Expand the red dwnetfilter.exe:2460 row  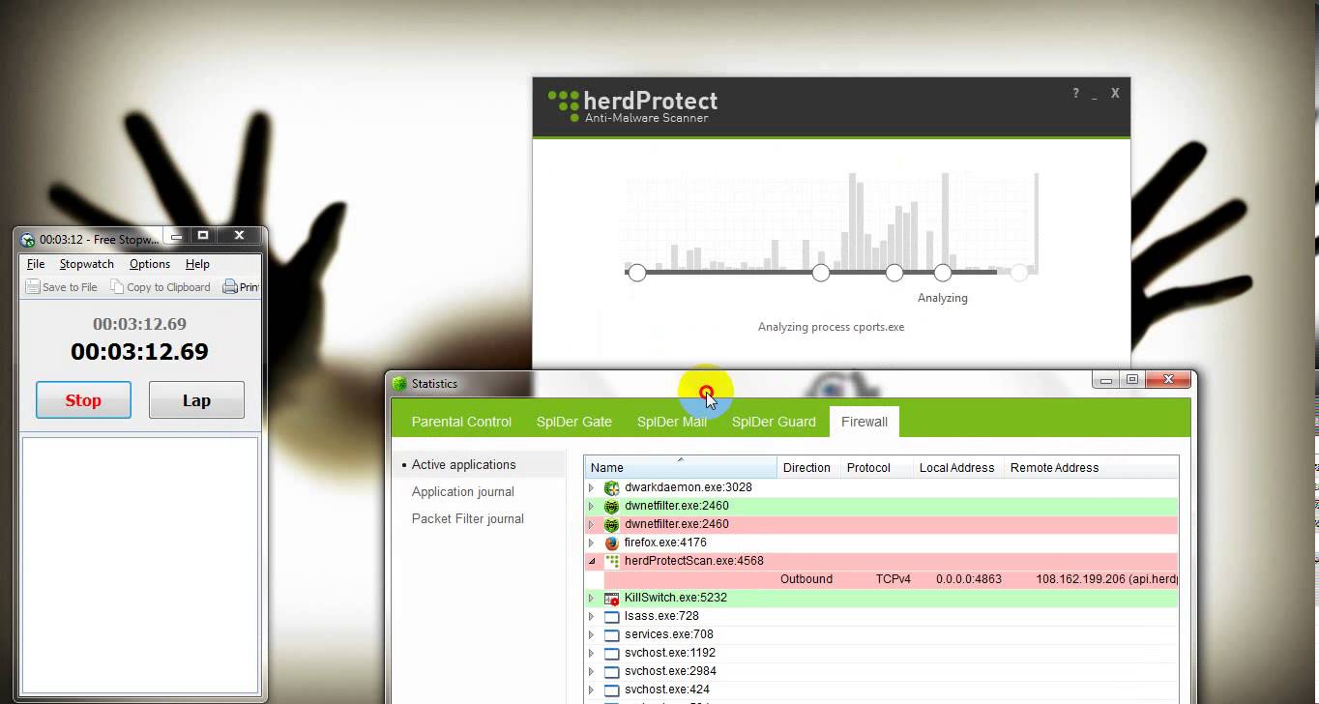(x=591, y=524)
